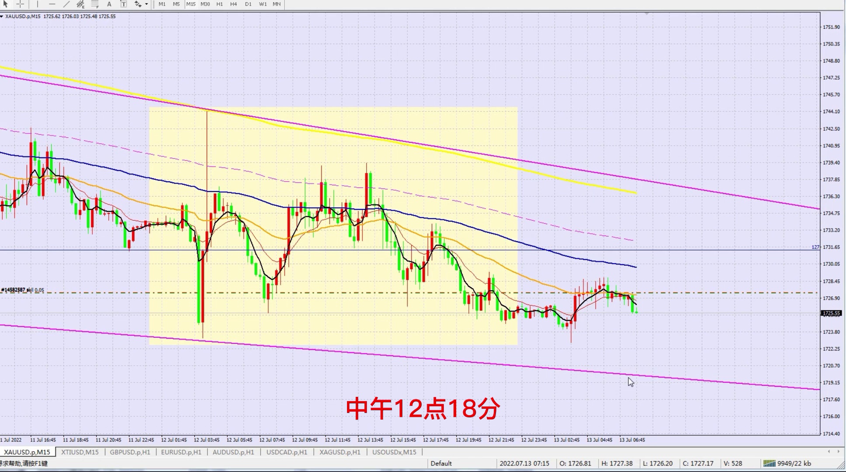Select the text label tool
Image resolution: width=846 pixels, height=472 pixels.
point(124,4)
